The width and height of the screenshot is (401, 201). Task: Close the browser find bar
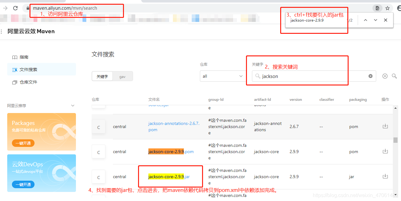[x=386, y=20]
